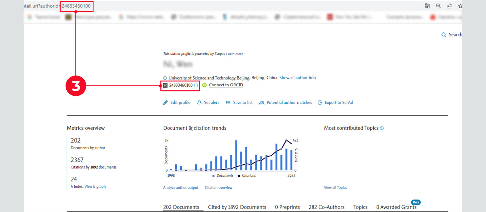Viewport: 486px width, 212px height.
Task: Click Potential author matches link
Action: coord(289,103)
